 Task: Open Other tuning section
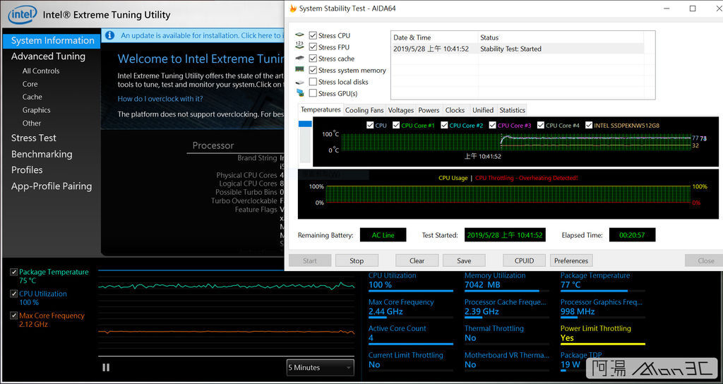coord(32,123)
